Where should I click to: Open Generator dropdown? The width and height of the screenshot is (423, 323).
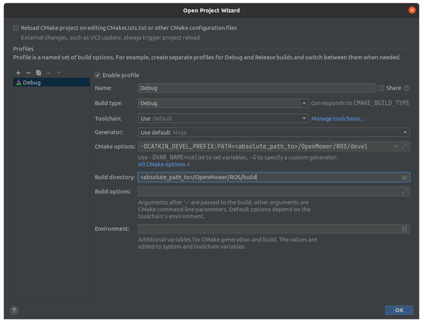pos(274,132)
